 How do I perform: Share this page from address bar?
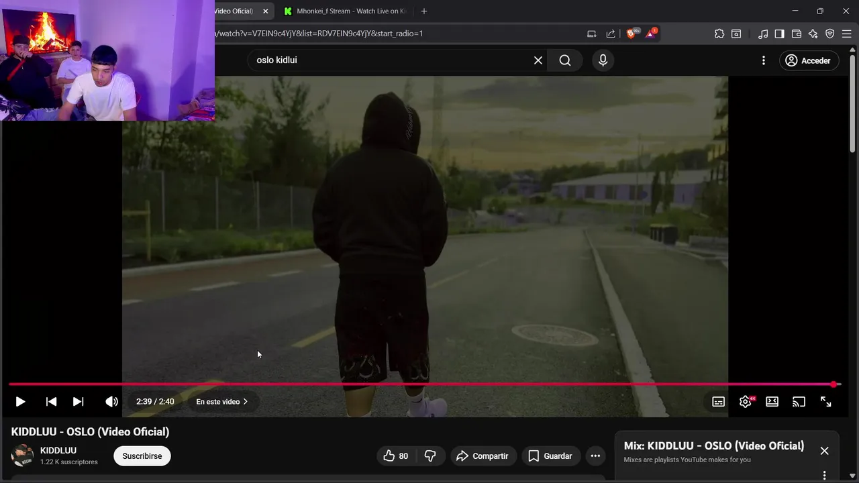[611, 34]
